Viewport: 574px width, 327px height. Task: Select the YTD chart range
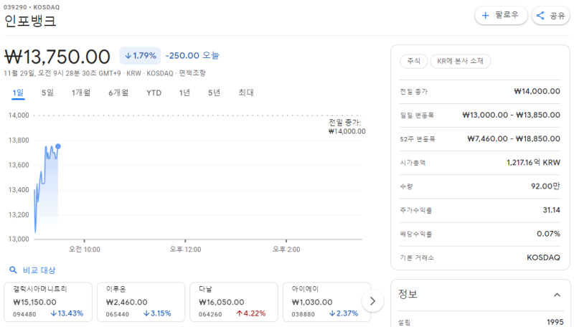pyautogui.click(x=154, y=93)
